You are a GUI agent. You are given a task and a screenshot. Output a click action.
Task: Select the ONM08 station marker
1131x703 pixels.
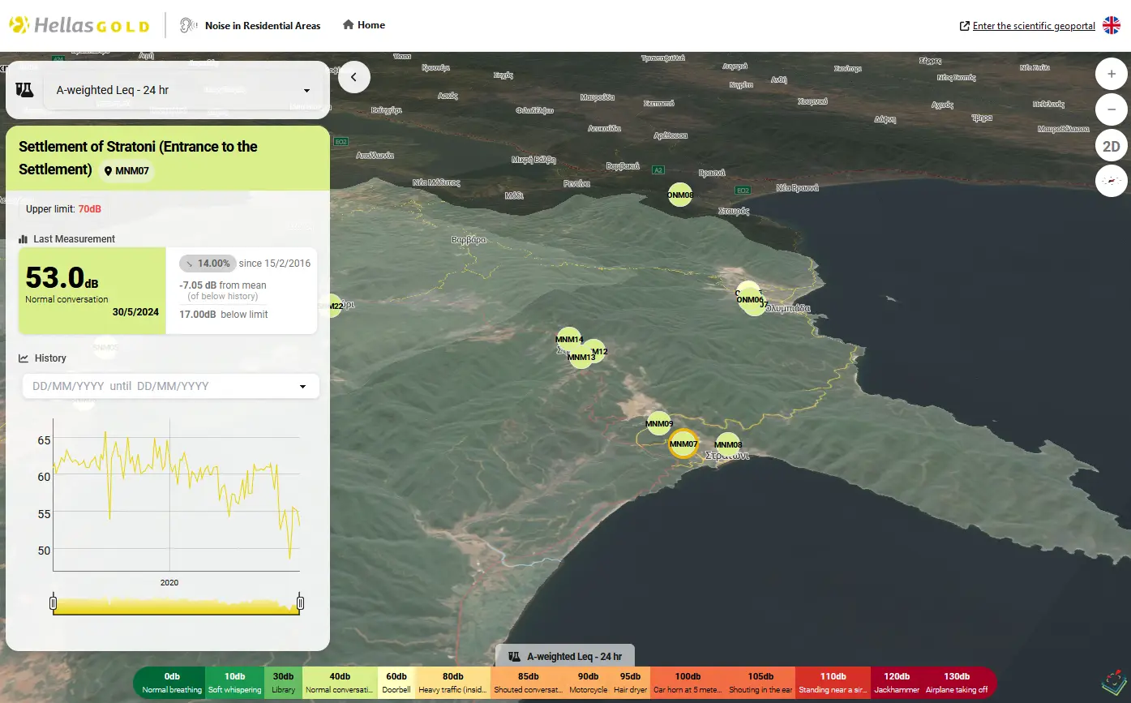[680, 195]
